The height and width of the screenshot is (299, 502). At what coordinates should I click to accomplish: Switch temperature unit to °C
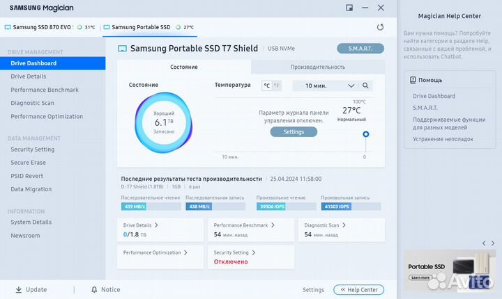266,86
